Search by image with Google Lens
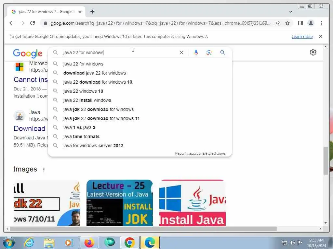This screenshot has width=333, height=249. [x=209, y=53]
